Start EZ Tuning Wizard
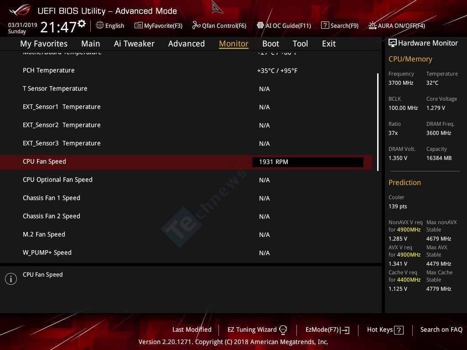Viewport: 467px width, 350px height. (252, 329)
